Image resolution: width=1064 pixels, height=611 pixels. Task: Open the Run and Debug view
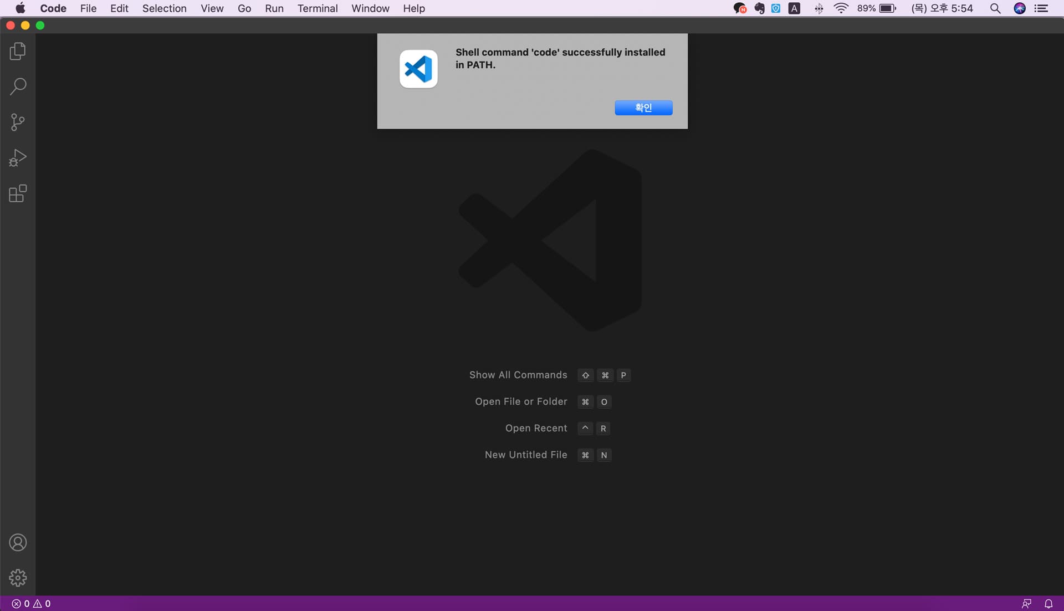point(17,157)
